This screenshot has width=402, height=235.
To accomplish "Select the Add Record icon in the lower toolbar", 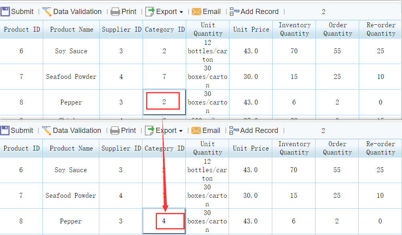I will (x=233, y=131).
